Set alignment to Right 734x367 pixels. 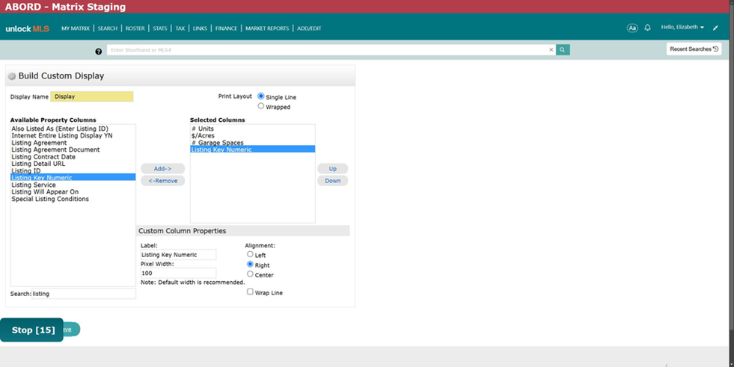(250, 264)
